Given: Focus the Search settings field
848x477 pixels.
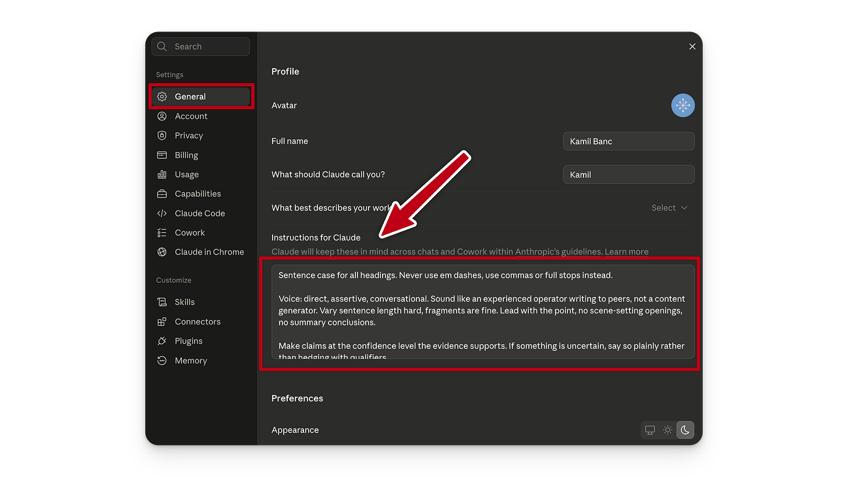Looking at the screenshot, I should (x=201, y=47).
